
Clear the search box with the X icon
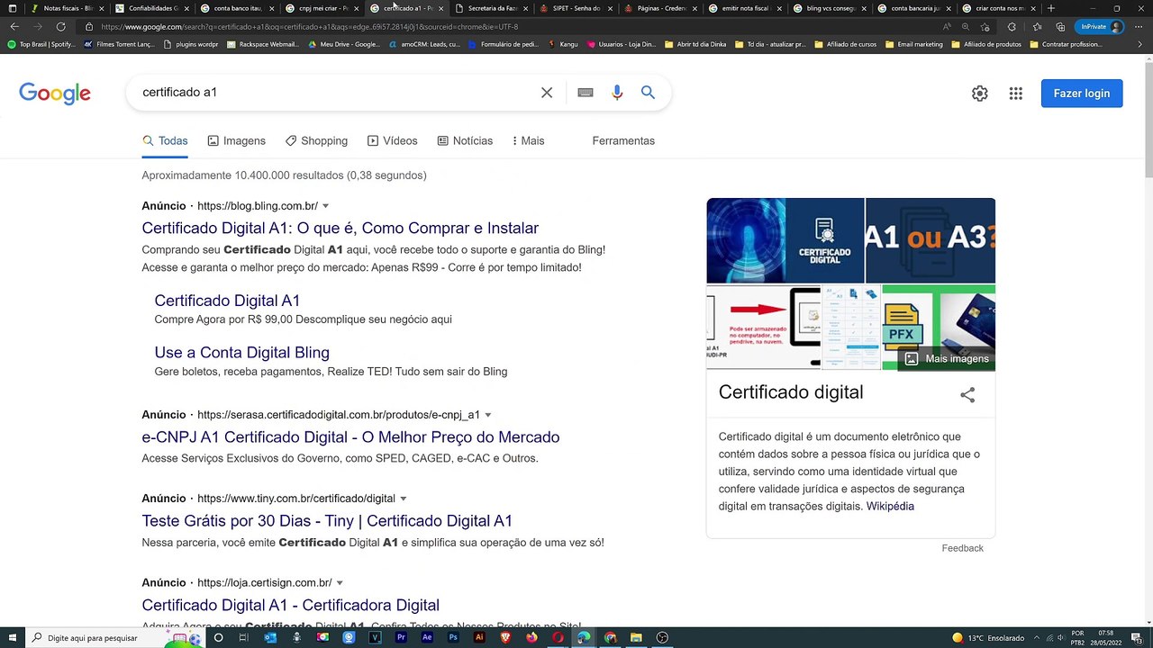[547, 93]
